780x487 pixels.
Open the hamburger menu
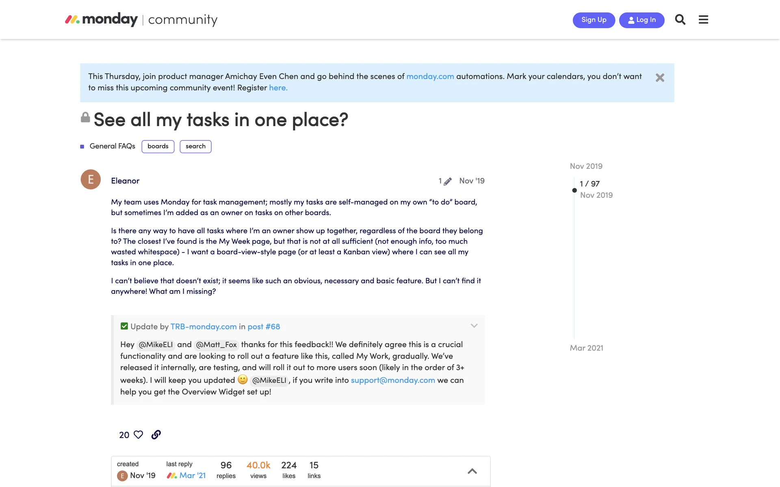tap(703, 19)
